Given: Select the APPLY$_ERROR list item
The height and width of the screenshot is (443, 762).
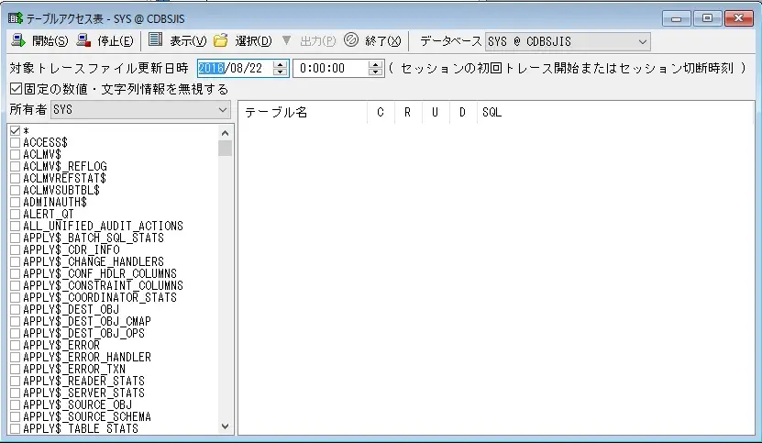Looking at the screenshot, I should (61, 345).
